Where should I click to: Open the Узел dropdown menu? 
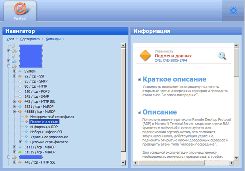(12, 39)
